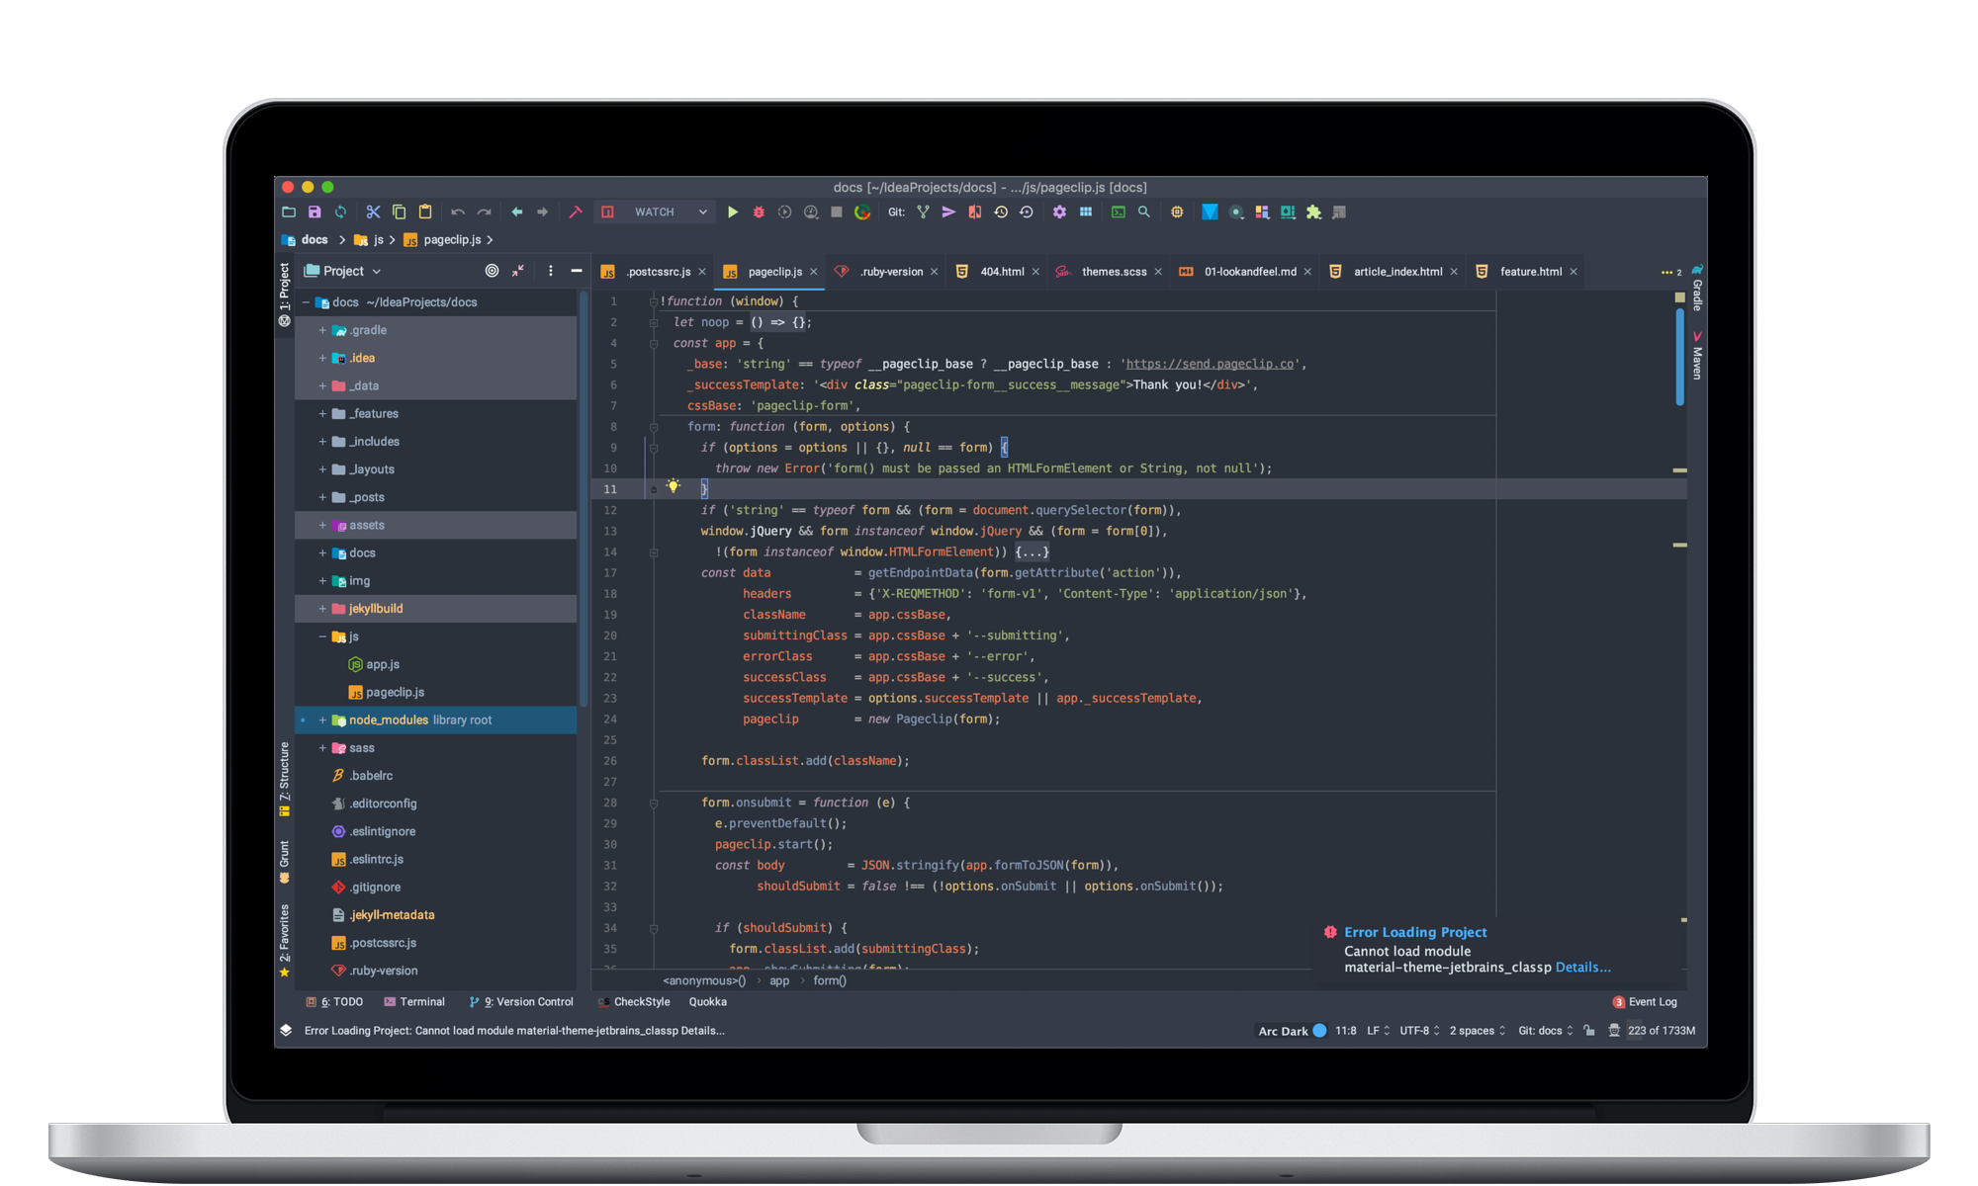This screenshot has height=1186, width=1978.
Task: Click the intention lightbulb on line 11
Action: [674, 486]
